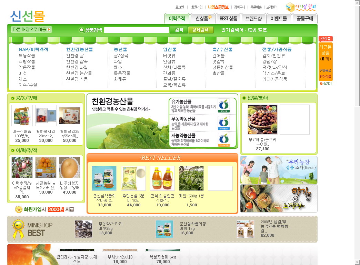Click the 무농약농산물 certification mark
The height and width of the screenshot is (265, 360).
coord(224,123)
